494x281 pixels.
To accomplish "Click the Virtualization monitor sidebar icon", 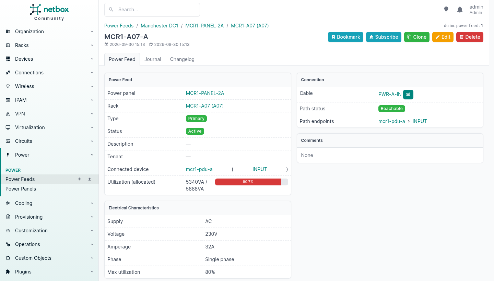I will coord(8,127).
